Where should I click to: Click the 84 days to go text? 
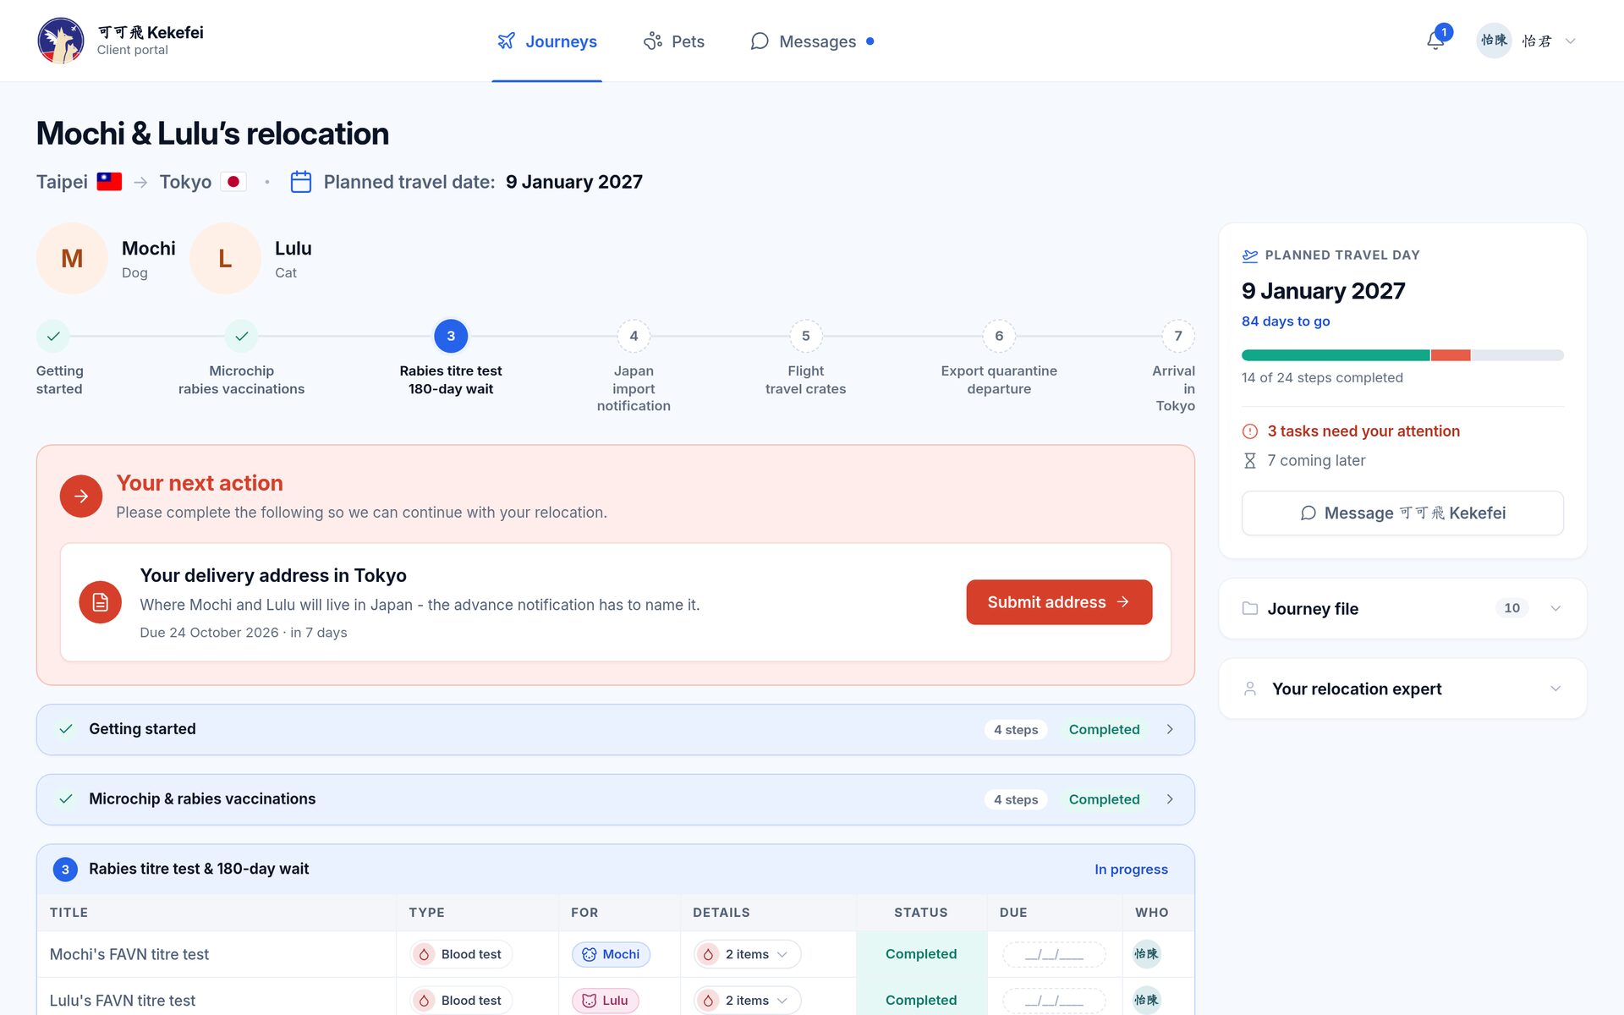click(1286, 321)
